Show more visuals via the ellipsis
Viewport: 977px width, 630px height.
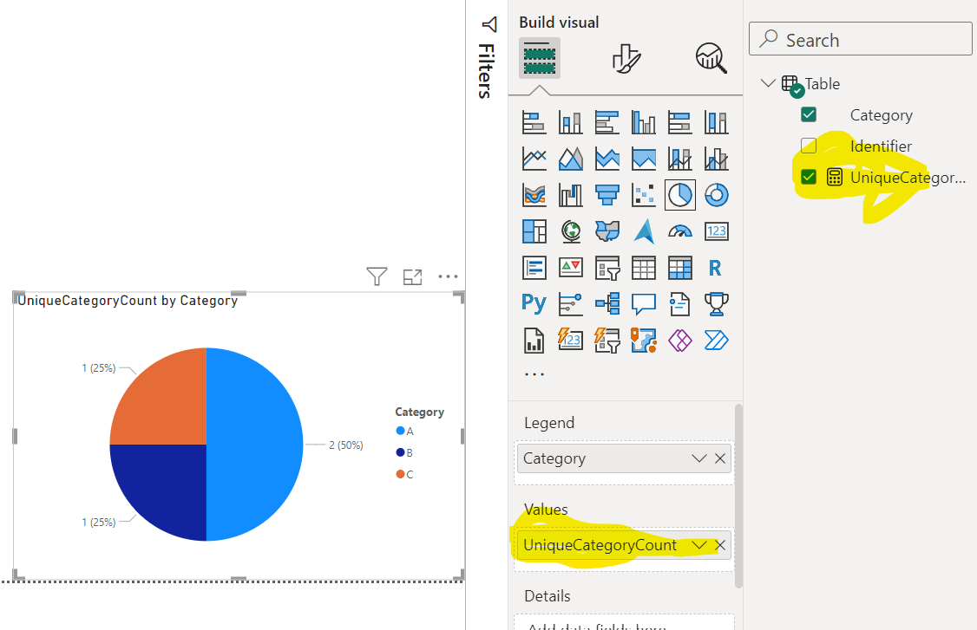pyautogui.click(x=534, y=374)
